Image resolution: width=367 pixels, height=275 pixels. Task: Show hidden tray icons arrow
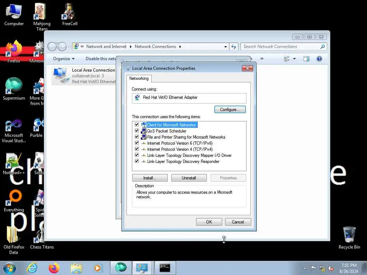point(305,268)
